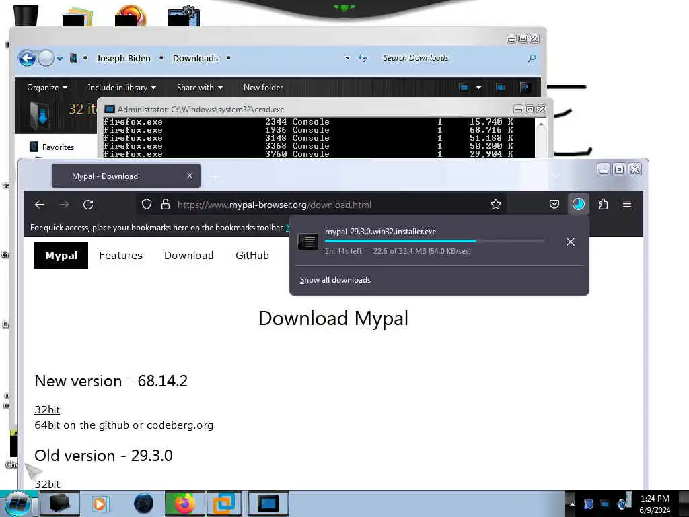
Task: Select Joseph Biden in breadcrumb
Action: 124,58
